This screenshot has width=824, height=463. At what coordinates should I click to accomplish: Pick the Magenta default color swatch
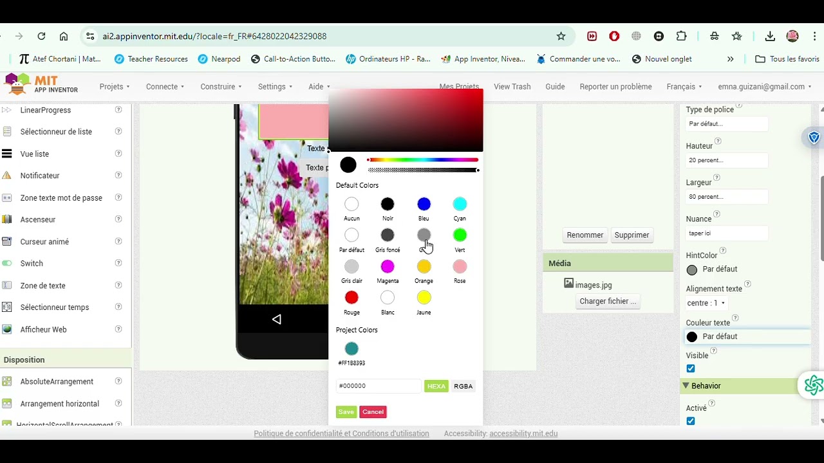pos(388,266)
